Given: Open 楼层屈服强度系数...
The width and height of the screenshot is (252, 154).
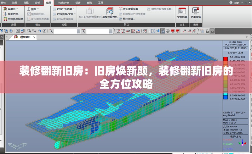Looking at the screenshot, I should click(160, 9).
